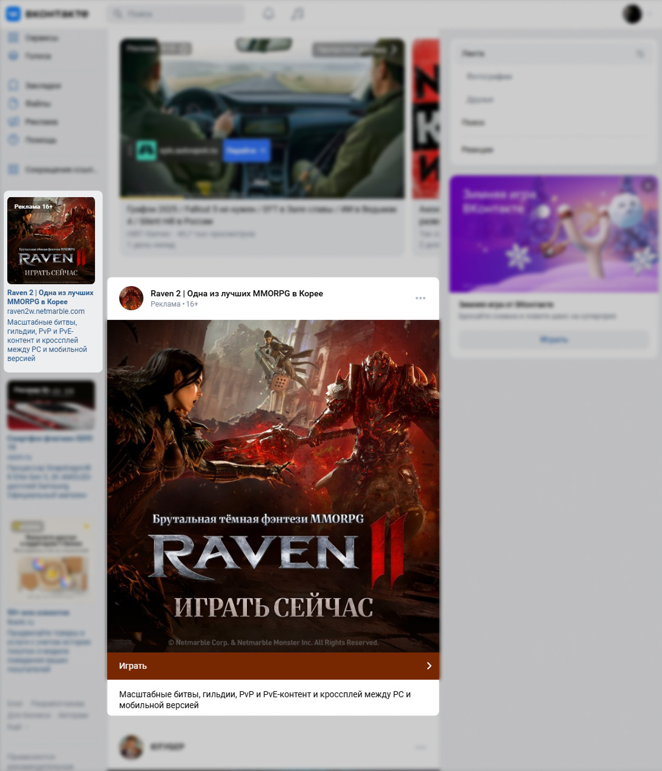Image resolution: width=662 pixels, height=771 pixels.
Task: Open the three-dots menu on Raven 2 ad post
Action: (x=421, y=298)
